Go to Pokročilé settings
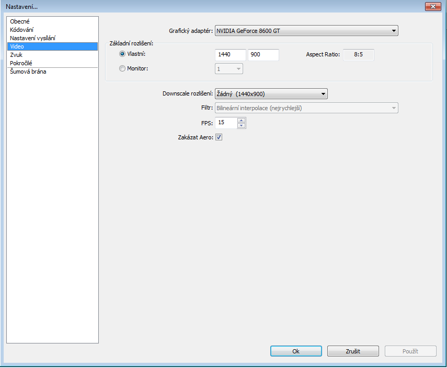 [52, 63]
